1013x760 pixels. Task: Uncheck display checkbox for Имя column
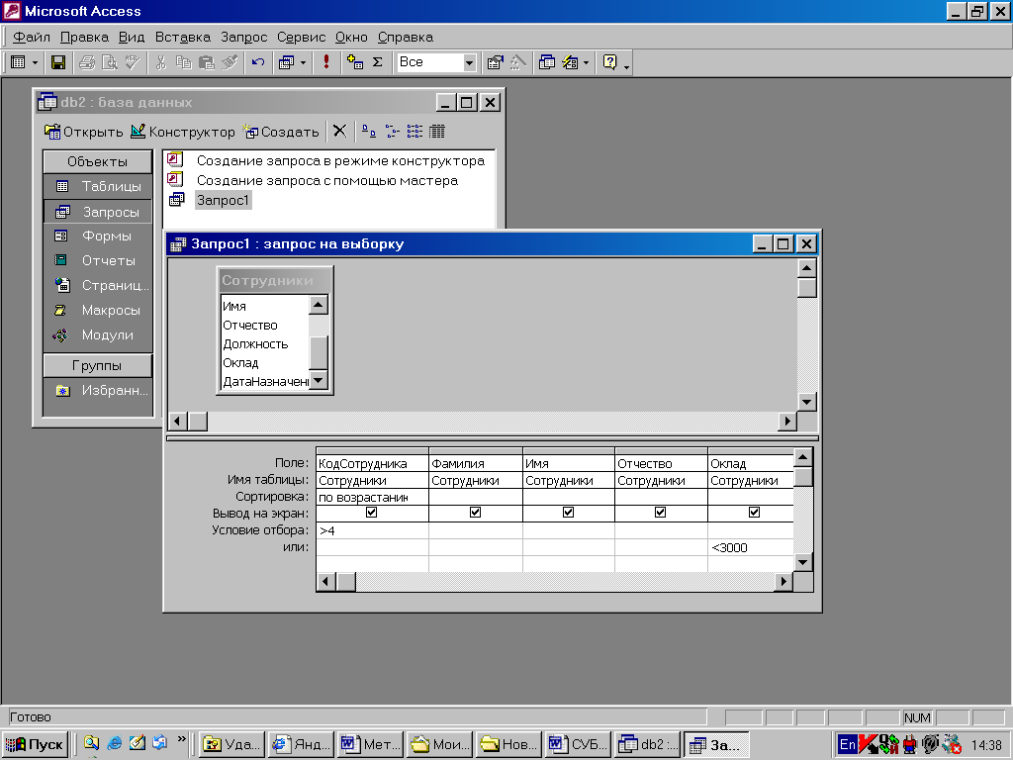[x=569, y=513]
